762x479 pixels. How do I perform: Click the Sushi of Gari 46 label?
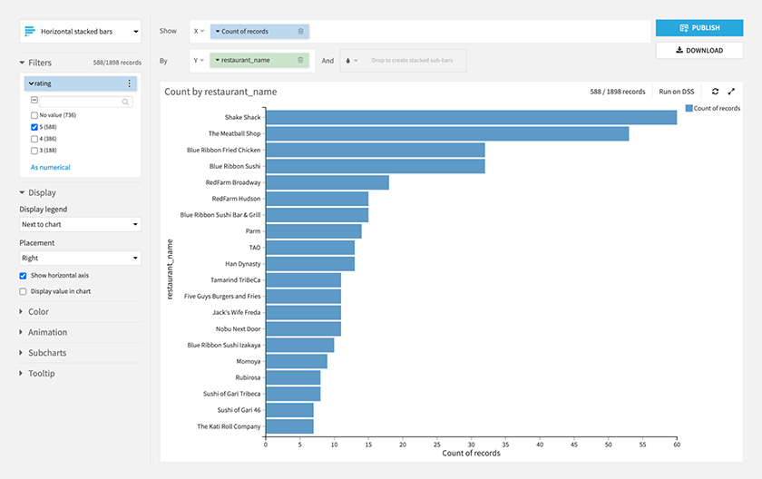[239, 410]
